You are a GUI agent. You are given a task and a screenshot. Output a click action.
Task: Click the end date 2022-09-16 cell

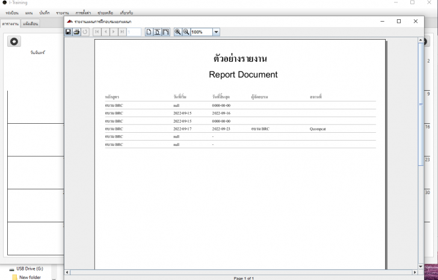pyautogui.click(x=221, y=113)
